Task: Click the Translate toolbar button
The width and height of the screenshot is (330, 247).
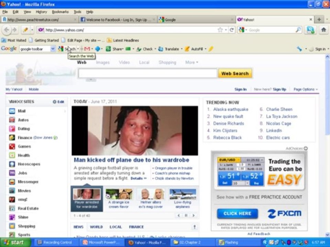Action: pyautogui.click(x=168, y=49)
